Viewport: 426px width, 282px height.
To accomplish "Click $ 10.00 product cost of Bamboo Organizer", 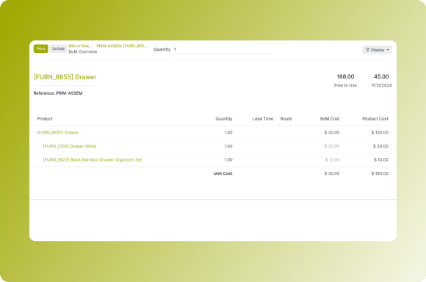I will pos(381,160).
